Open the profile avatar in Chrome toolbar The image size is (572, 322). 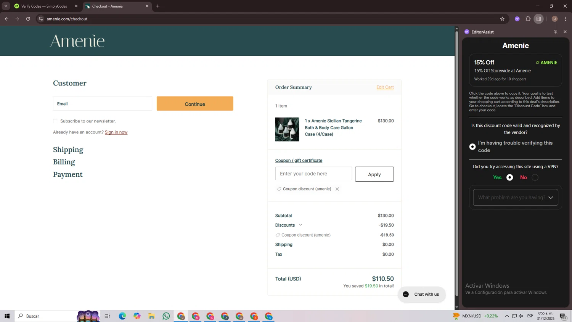(554, 19)
